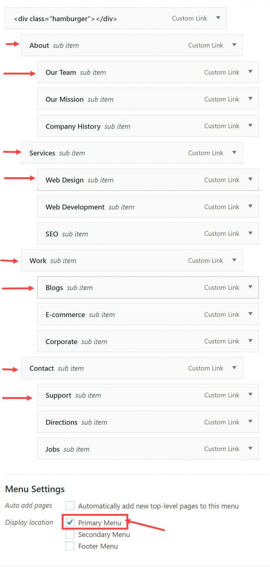This screenshot has height=567, width=270.
Task: Enable automatic adding of top-level pages
Action: (69, 506)
